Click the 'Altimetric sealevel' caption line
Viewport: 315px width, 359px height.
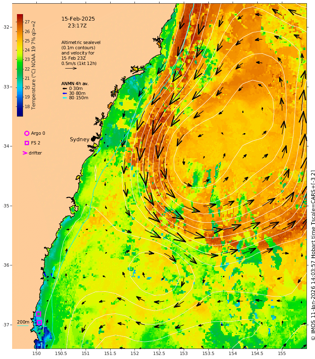pyautogui.click(x=81, y=42)
